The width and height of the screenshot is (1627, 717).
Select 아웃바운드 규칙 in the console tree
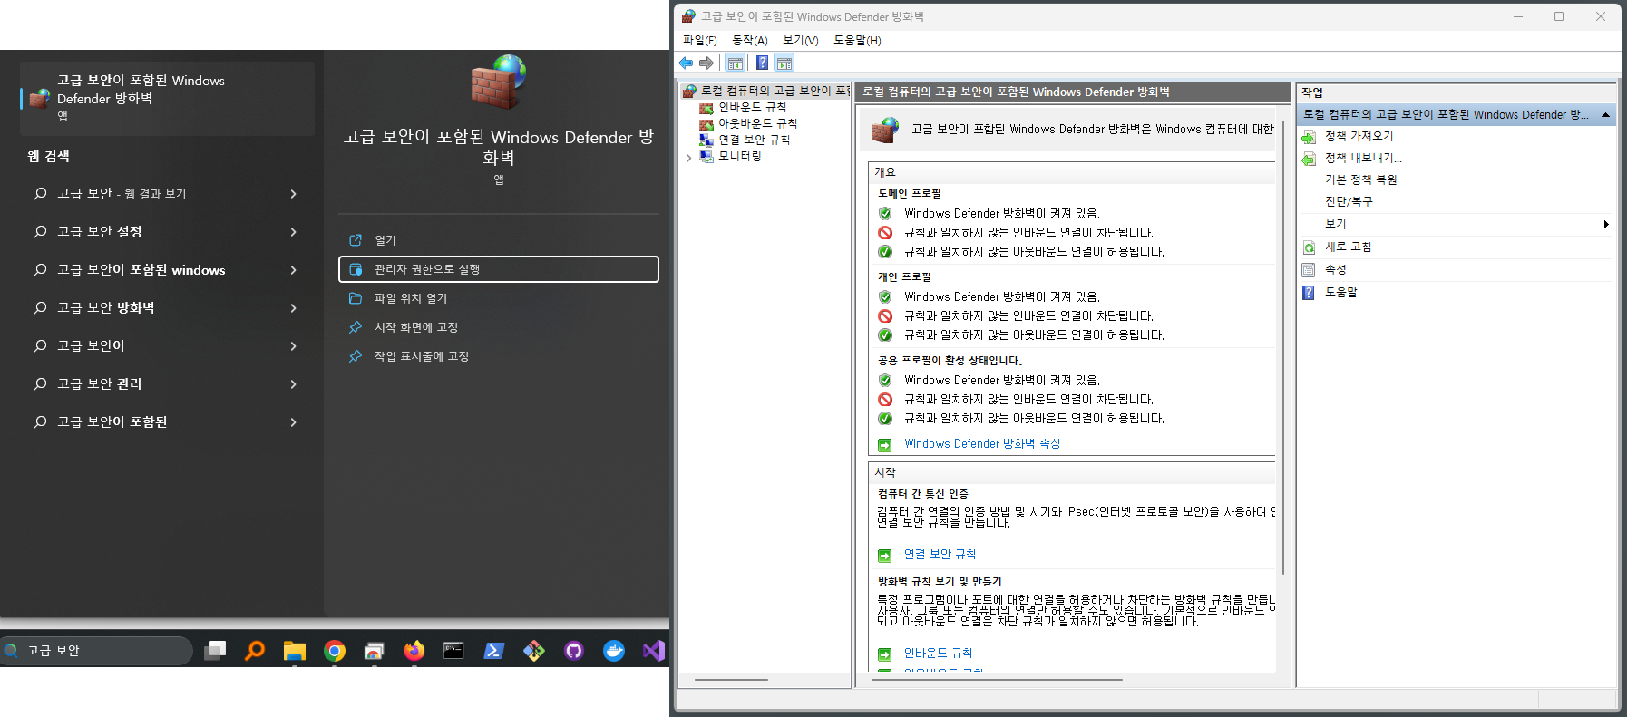pyautogui.click(x=757, y=123)
